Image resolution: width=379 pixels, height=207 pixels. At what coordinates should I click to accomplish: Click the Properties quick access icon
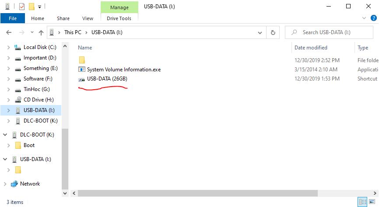coord(22,7)
